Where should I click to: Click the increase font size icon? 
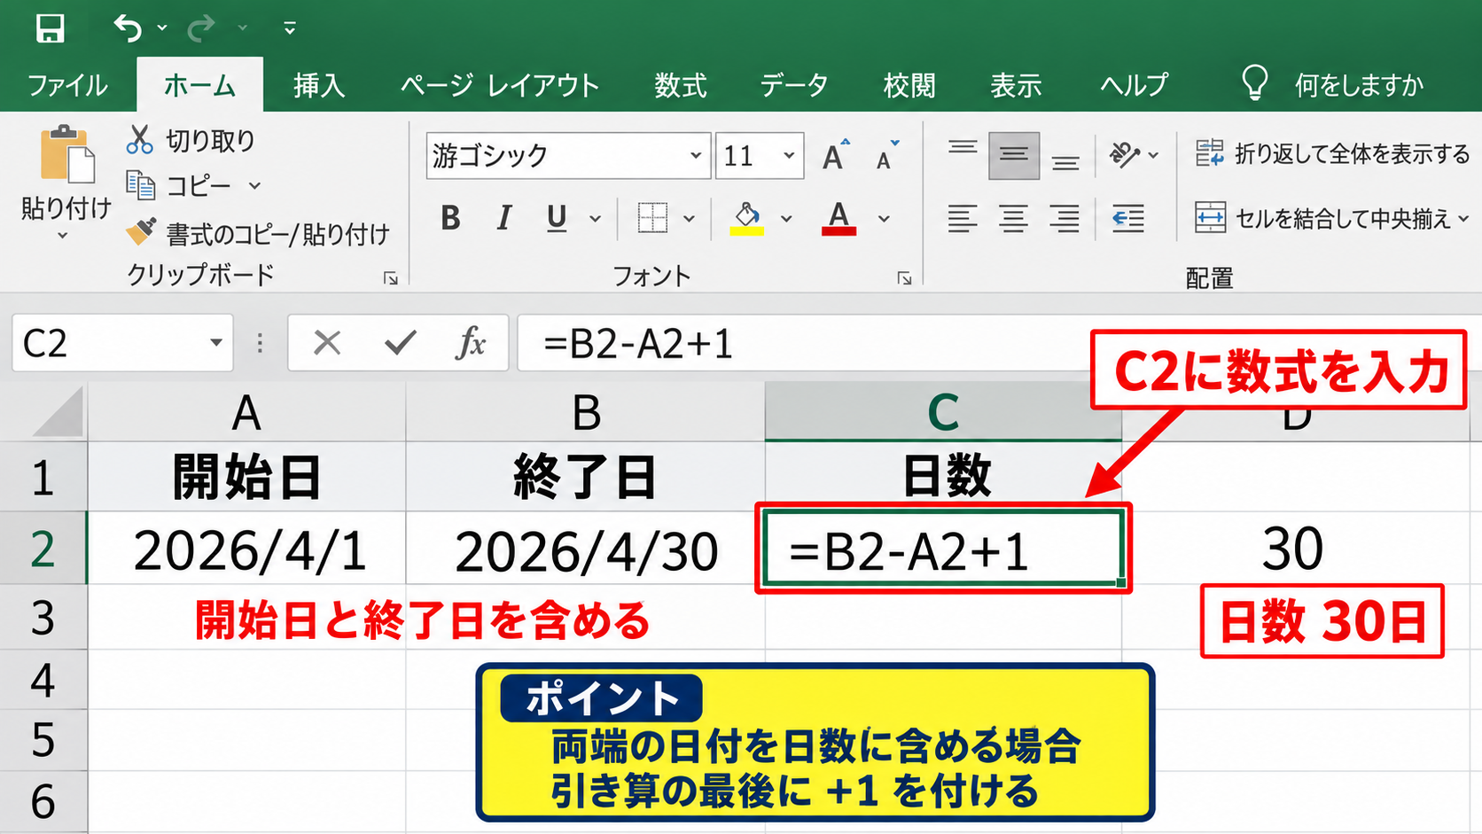pyautogui.click(x=835, y=155)
